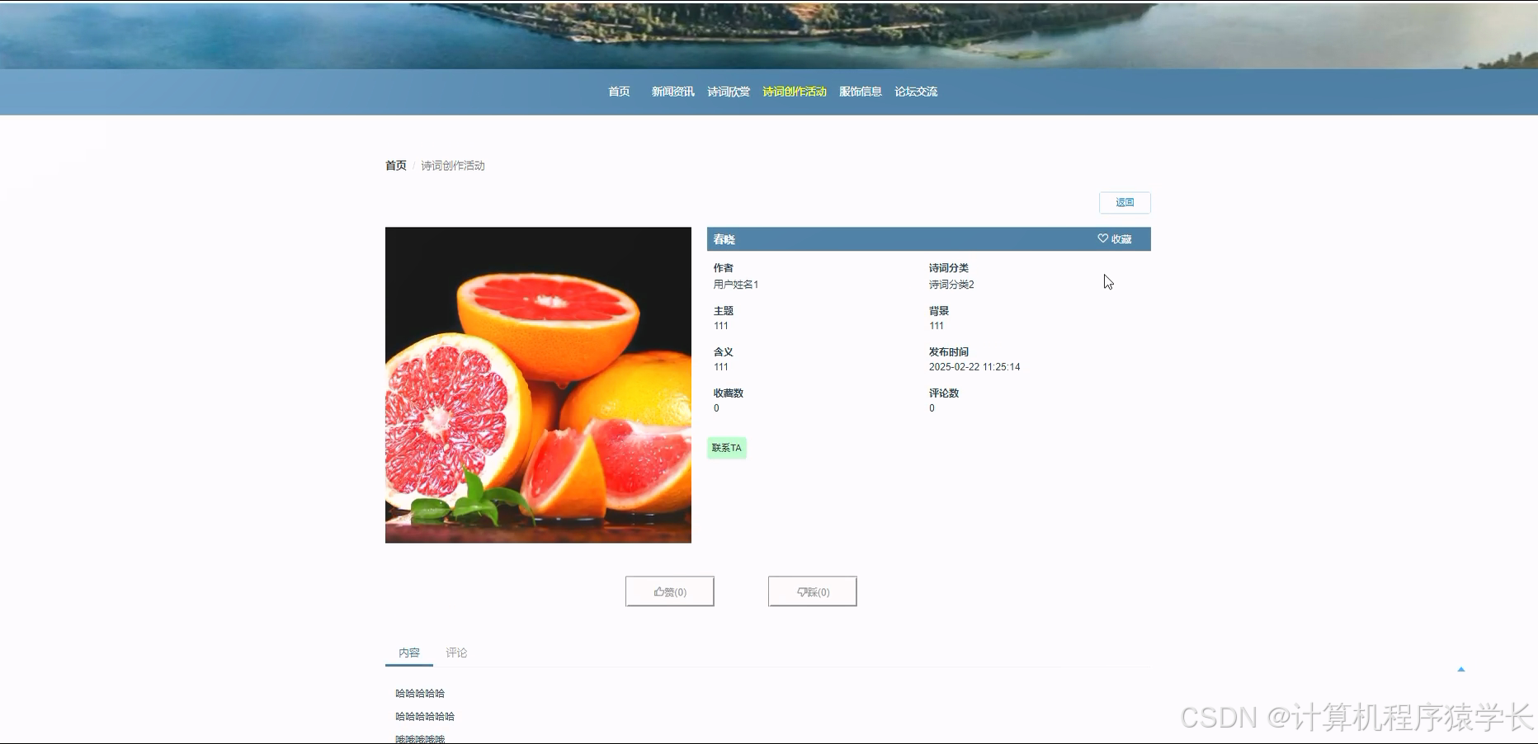Click the green 联系TA contact button
1538x744 pixels.
(x=725, y=447)
